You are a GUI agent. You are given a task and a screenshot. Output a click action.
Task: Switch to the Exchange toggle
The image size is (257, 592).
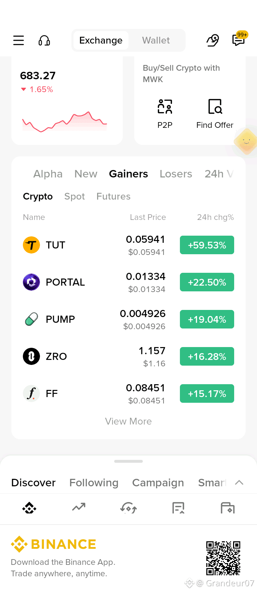[x=101, y=40]
